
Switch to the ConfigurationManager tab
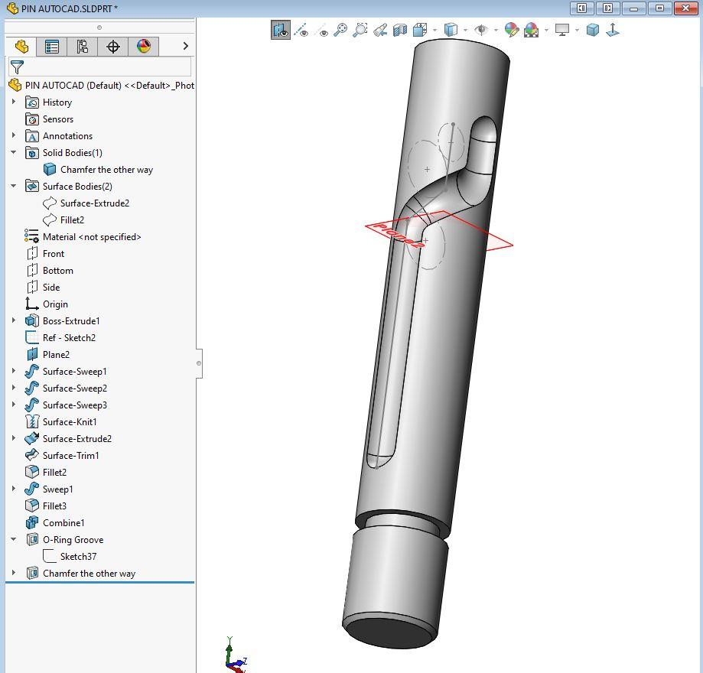80,46
